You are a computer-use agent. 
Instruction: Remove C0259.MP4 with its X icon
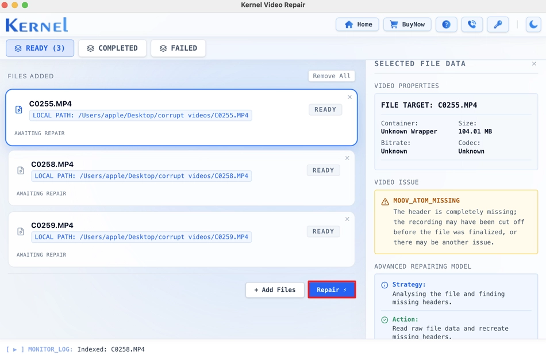(347, 219)
